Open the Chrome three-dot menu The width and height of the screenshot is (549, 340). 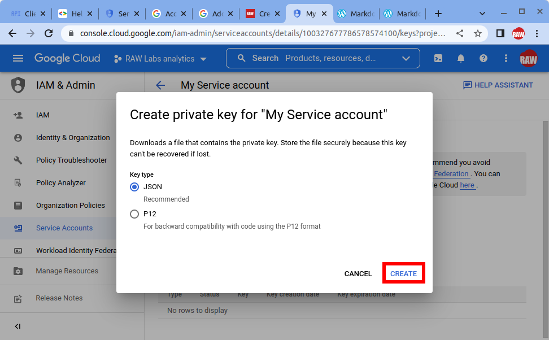coord(537,33)
